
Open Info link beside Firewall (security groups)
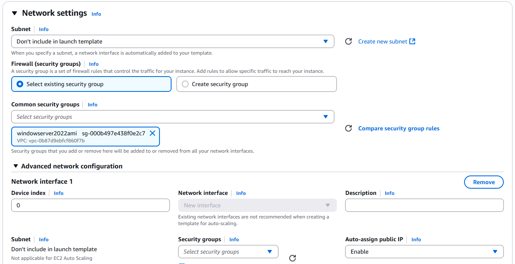pyautogui.click(x=94, y=64)
